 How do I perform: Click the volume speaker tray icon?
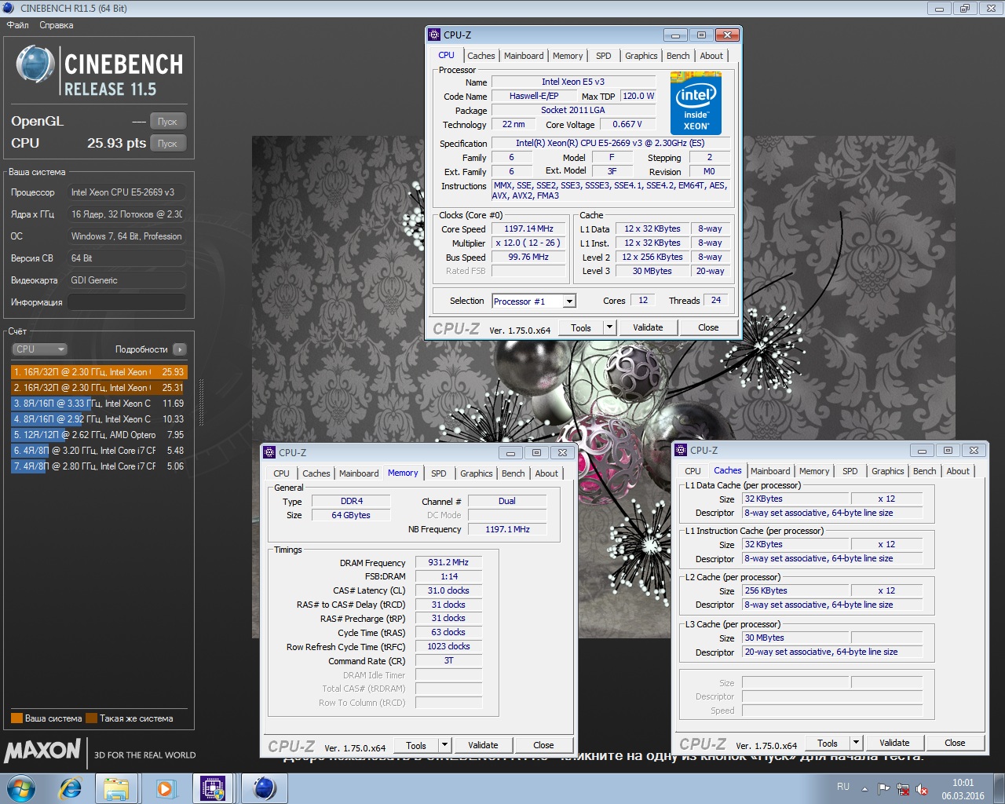(x=922, y=788)
